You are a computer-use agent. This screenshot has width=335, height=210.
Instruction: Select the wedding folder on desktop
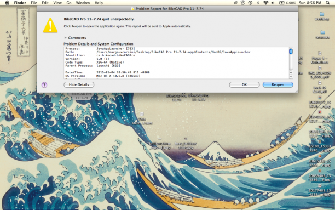point(322,14)
